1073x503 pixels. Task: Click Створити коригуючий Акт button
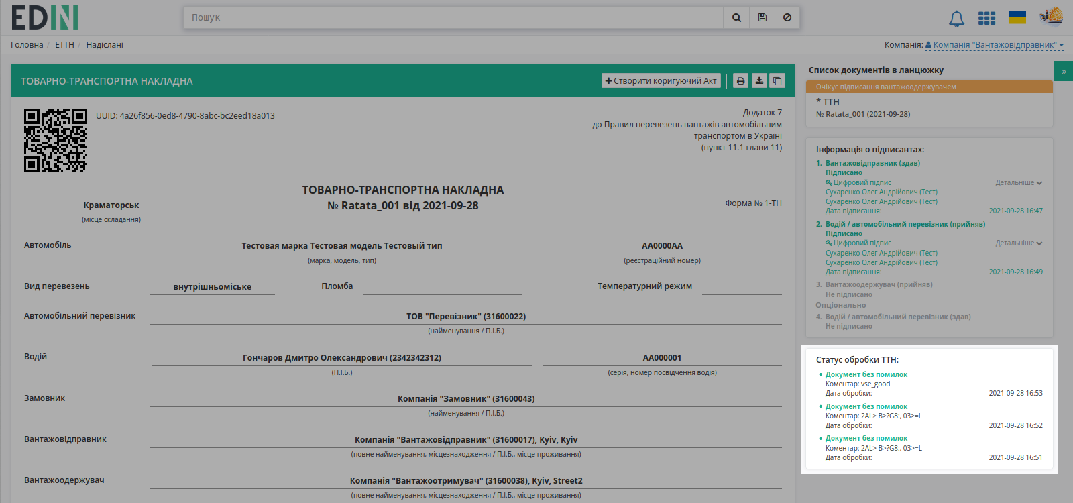tap(661, 80)
